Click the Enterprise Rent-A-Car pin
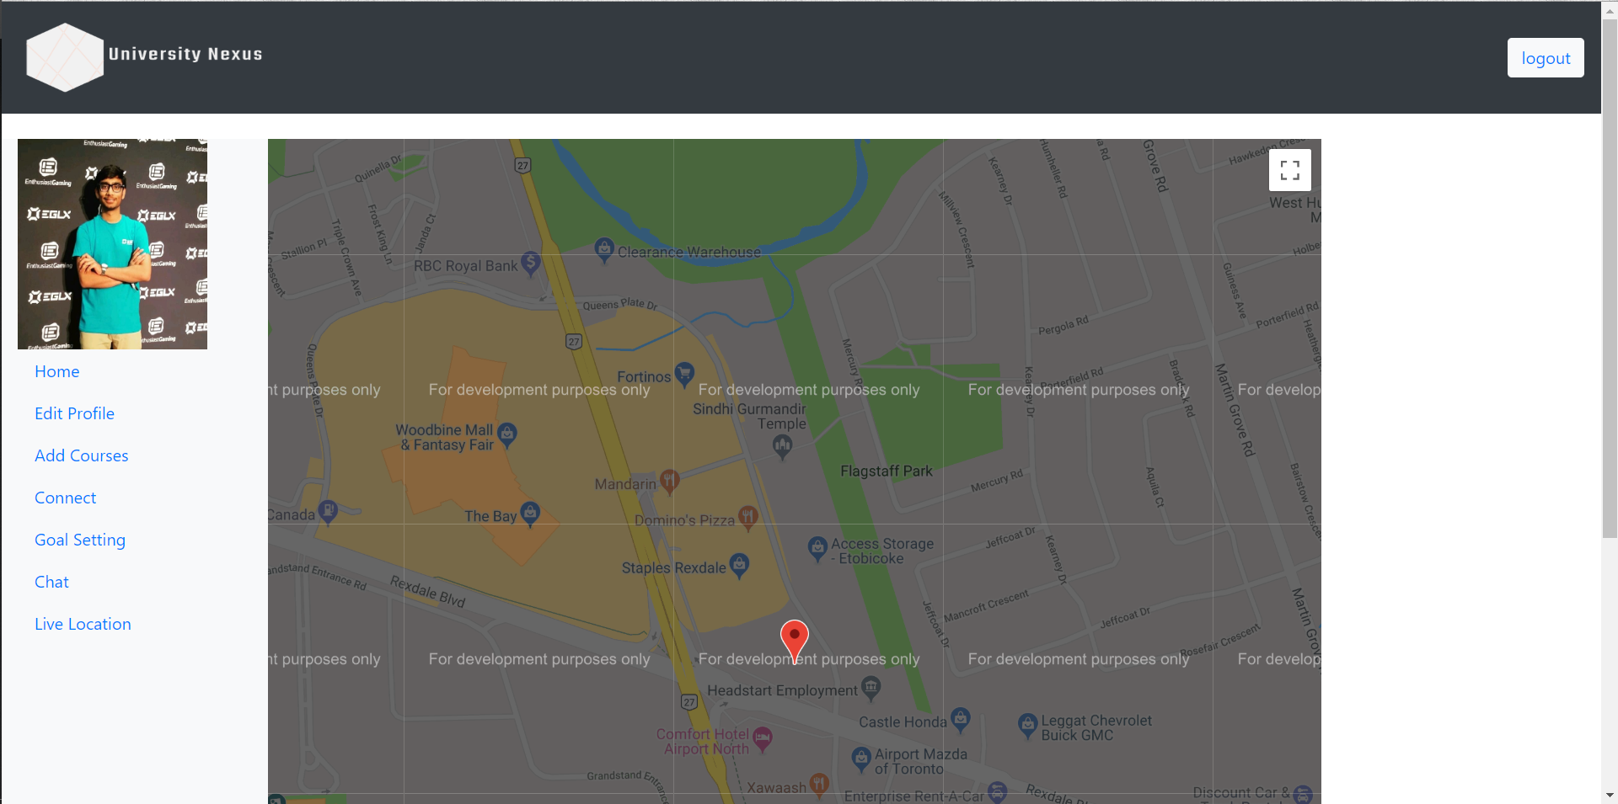Viewport: 1618px width, 804px height. click(x=997, y=792)
